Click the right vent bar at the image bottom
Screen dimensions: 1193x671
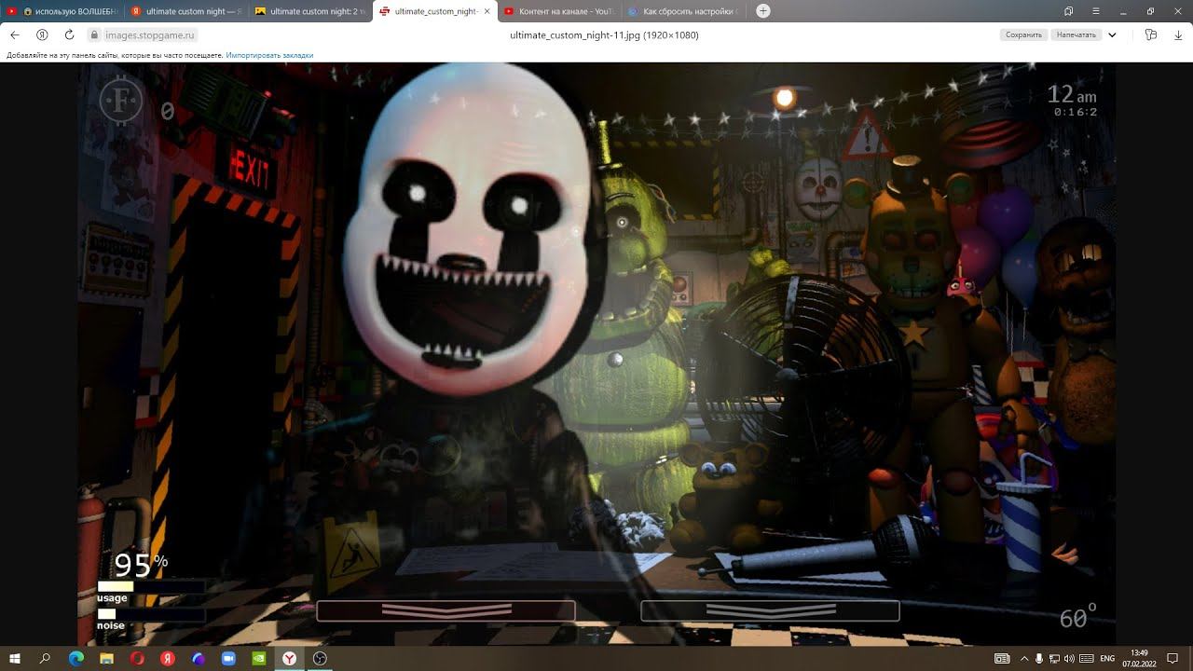[770, 610]
